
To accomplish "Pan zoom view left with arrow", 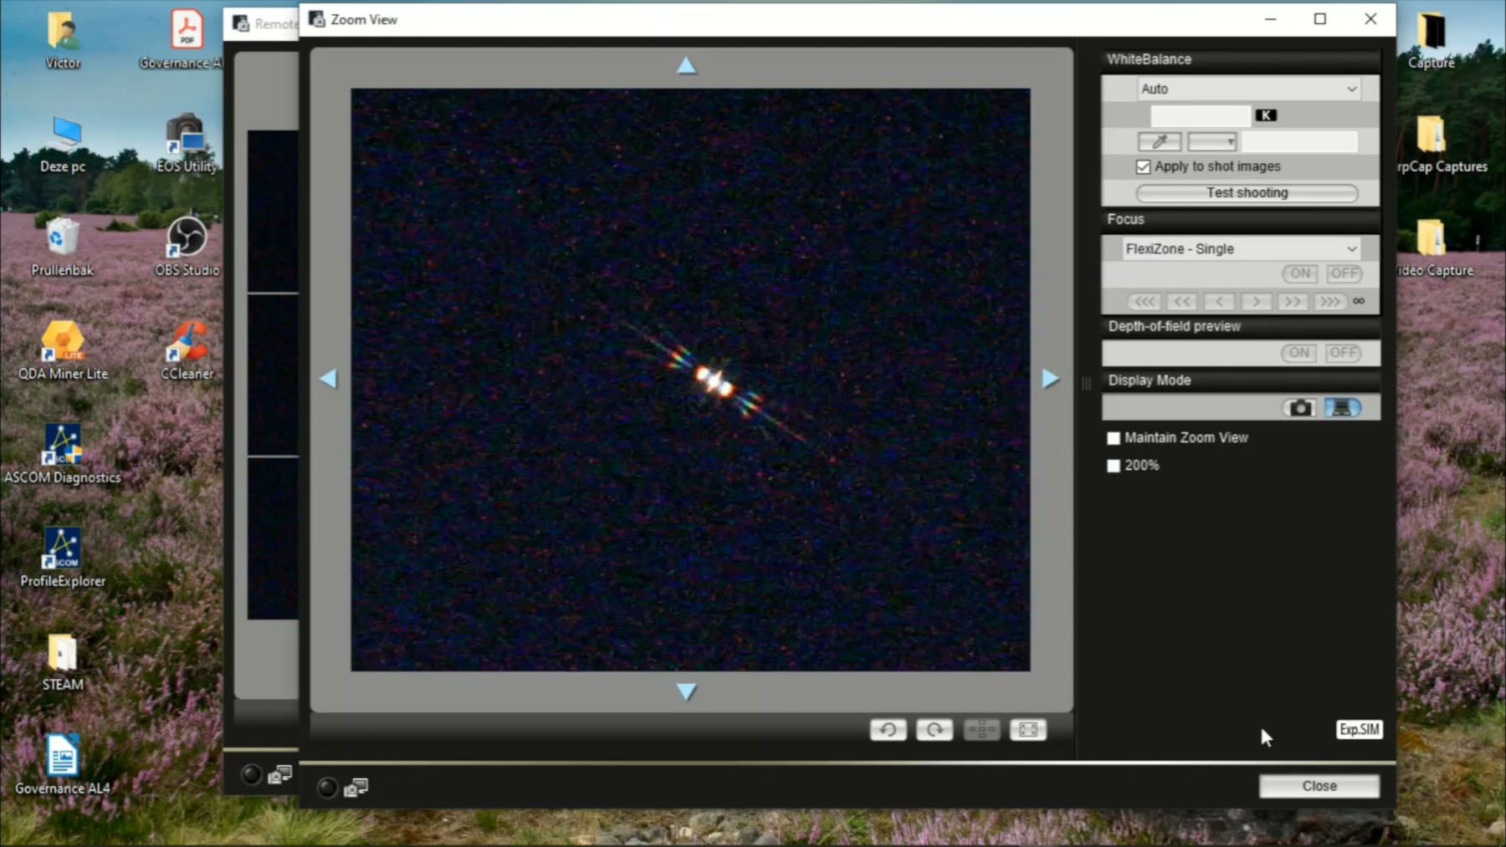I will [328, 379].
